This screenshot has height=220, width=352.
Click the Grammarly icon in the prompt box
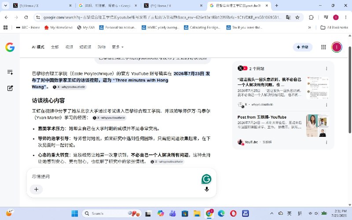206,179
